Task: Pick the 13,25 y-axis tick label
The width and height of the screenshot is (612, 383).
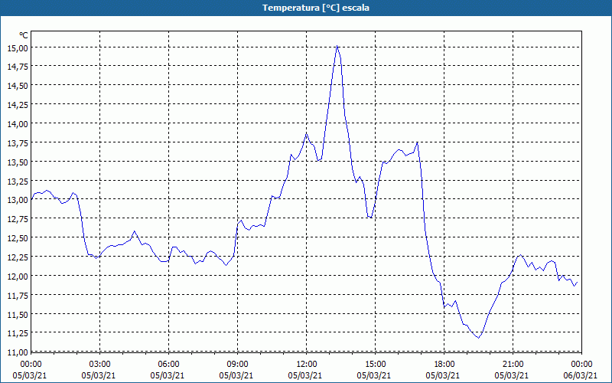Action: tap(17, 182)
